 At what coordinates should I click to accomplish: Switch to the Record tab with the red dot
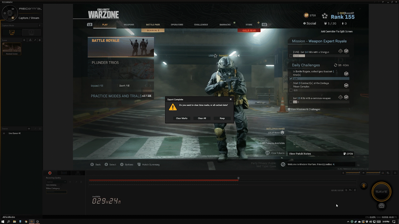50,173
